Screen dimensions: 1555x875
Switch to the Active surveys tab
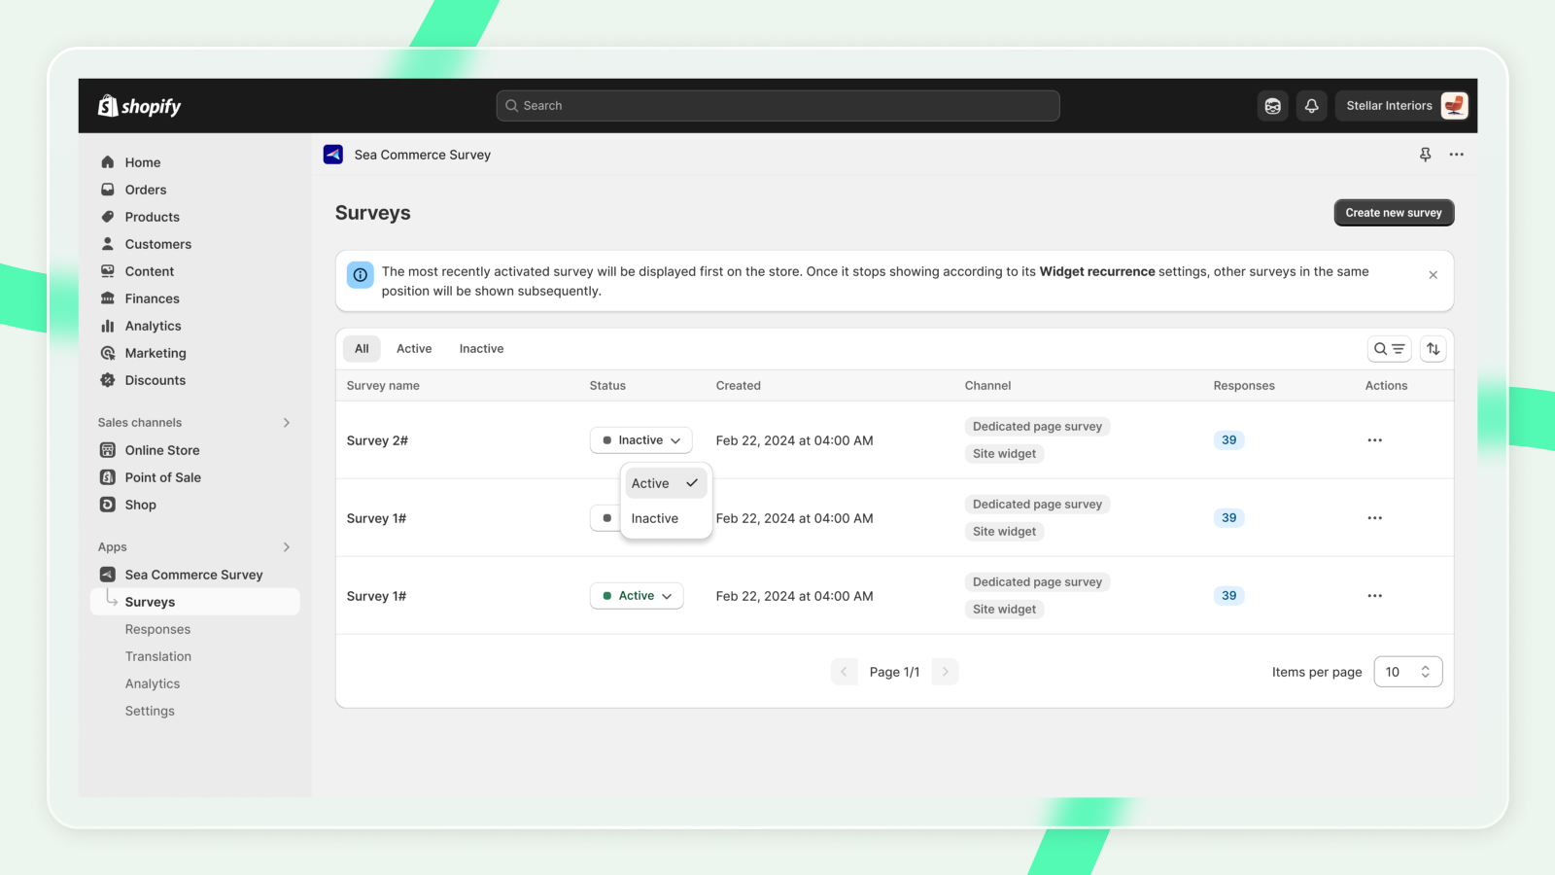pyautogui.click(x=414, y=349)
